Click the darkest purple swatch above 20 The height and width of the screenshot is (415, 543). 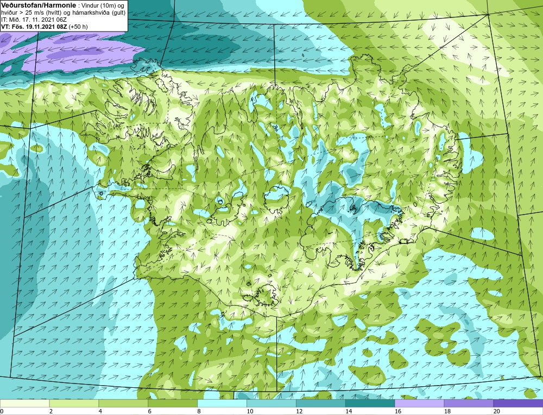(x=518, y=404)
